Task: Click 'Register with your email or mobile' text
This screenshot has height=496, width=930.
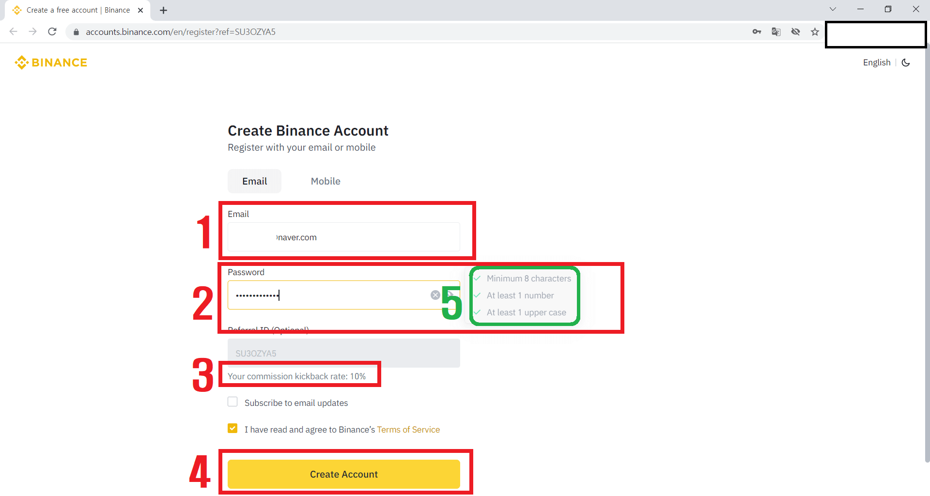Action: click(302, 147)
